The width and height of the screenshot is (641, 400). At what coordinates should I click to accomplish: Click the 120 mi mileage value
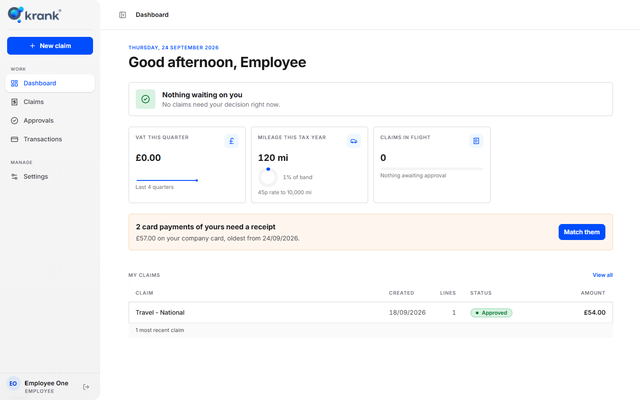(273, 158)
